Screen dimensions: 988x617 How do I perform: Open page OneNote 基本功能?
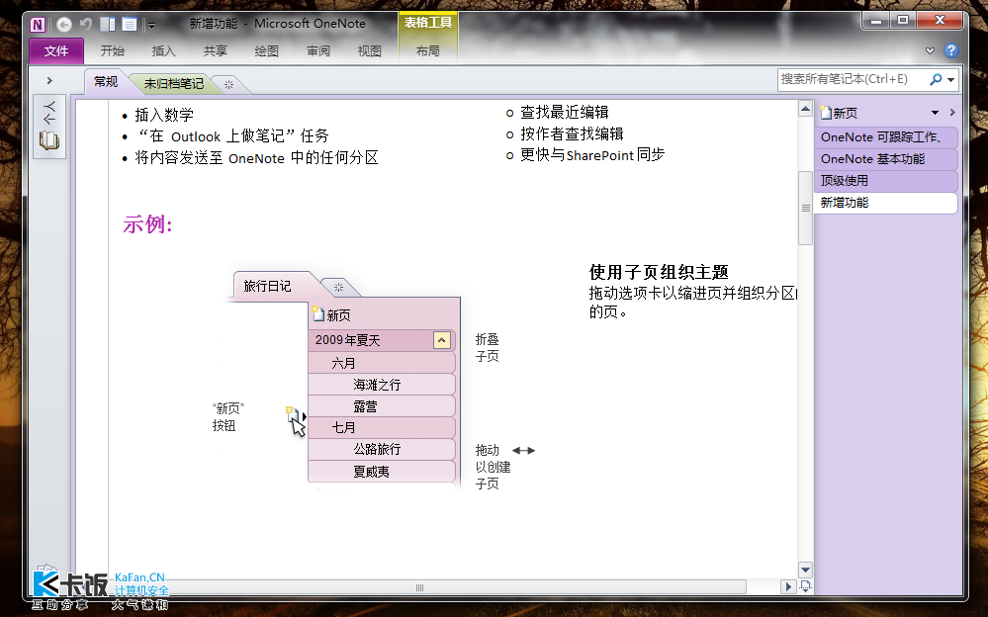point(885,159)
